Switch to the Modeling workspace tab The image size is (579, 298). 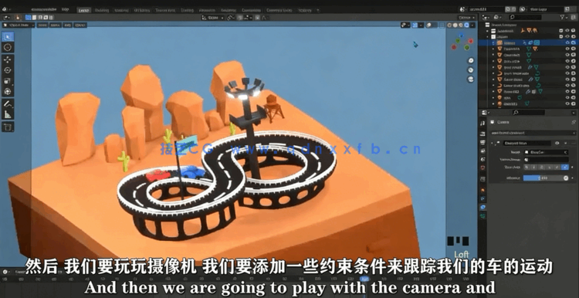(x=102, y=10)
